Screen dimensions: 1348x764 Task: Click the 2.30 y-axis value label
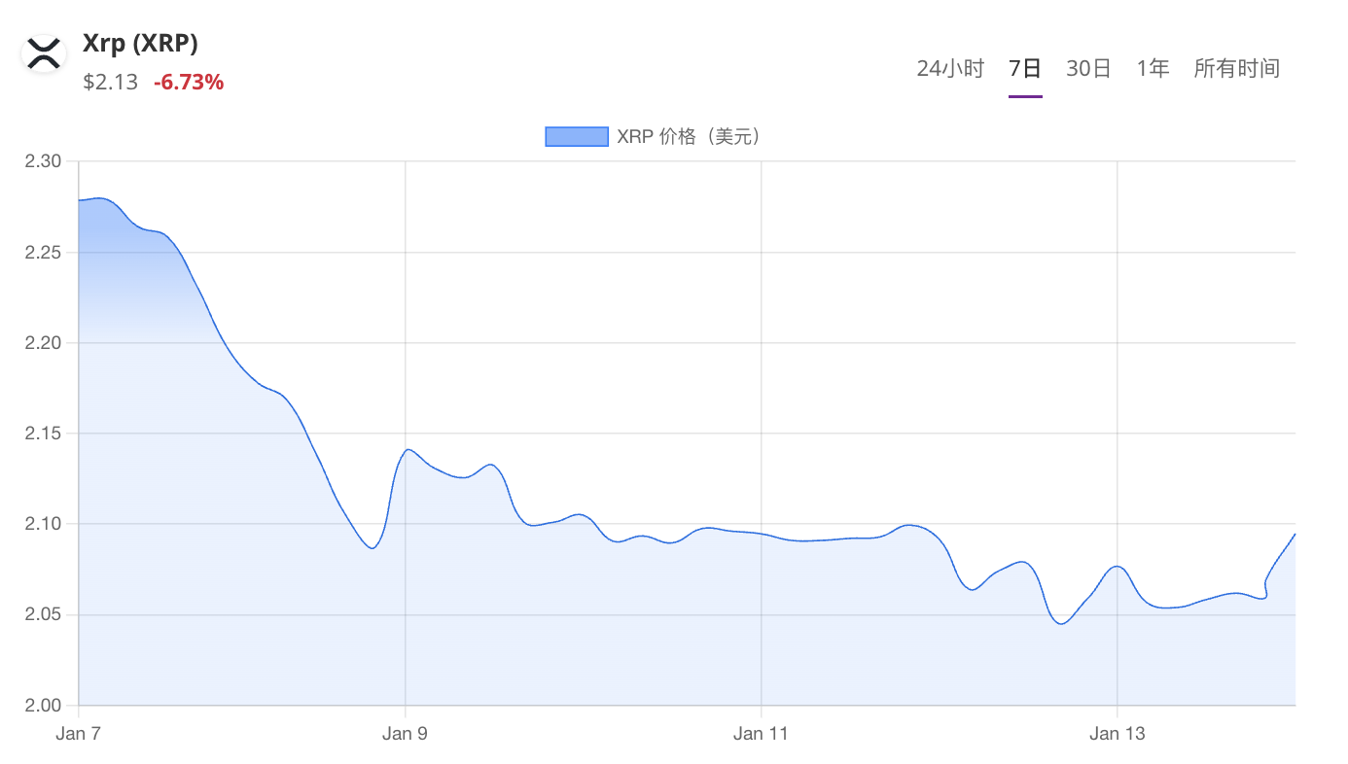[42, 161]
